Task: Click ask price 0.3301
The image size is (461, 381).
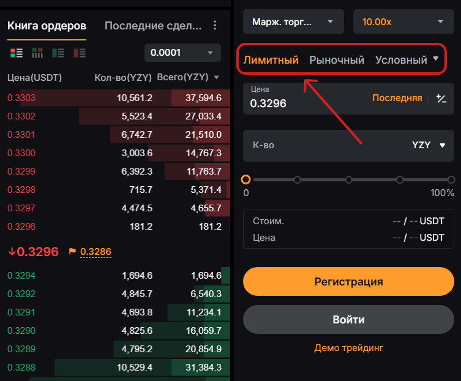Action: point(21,135)
